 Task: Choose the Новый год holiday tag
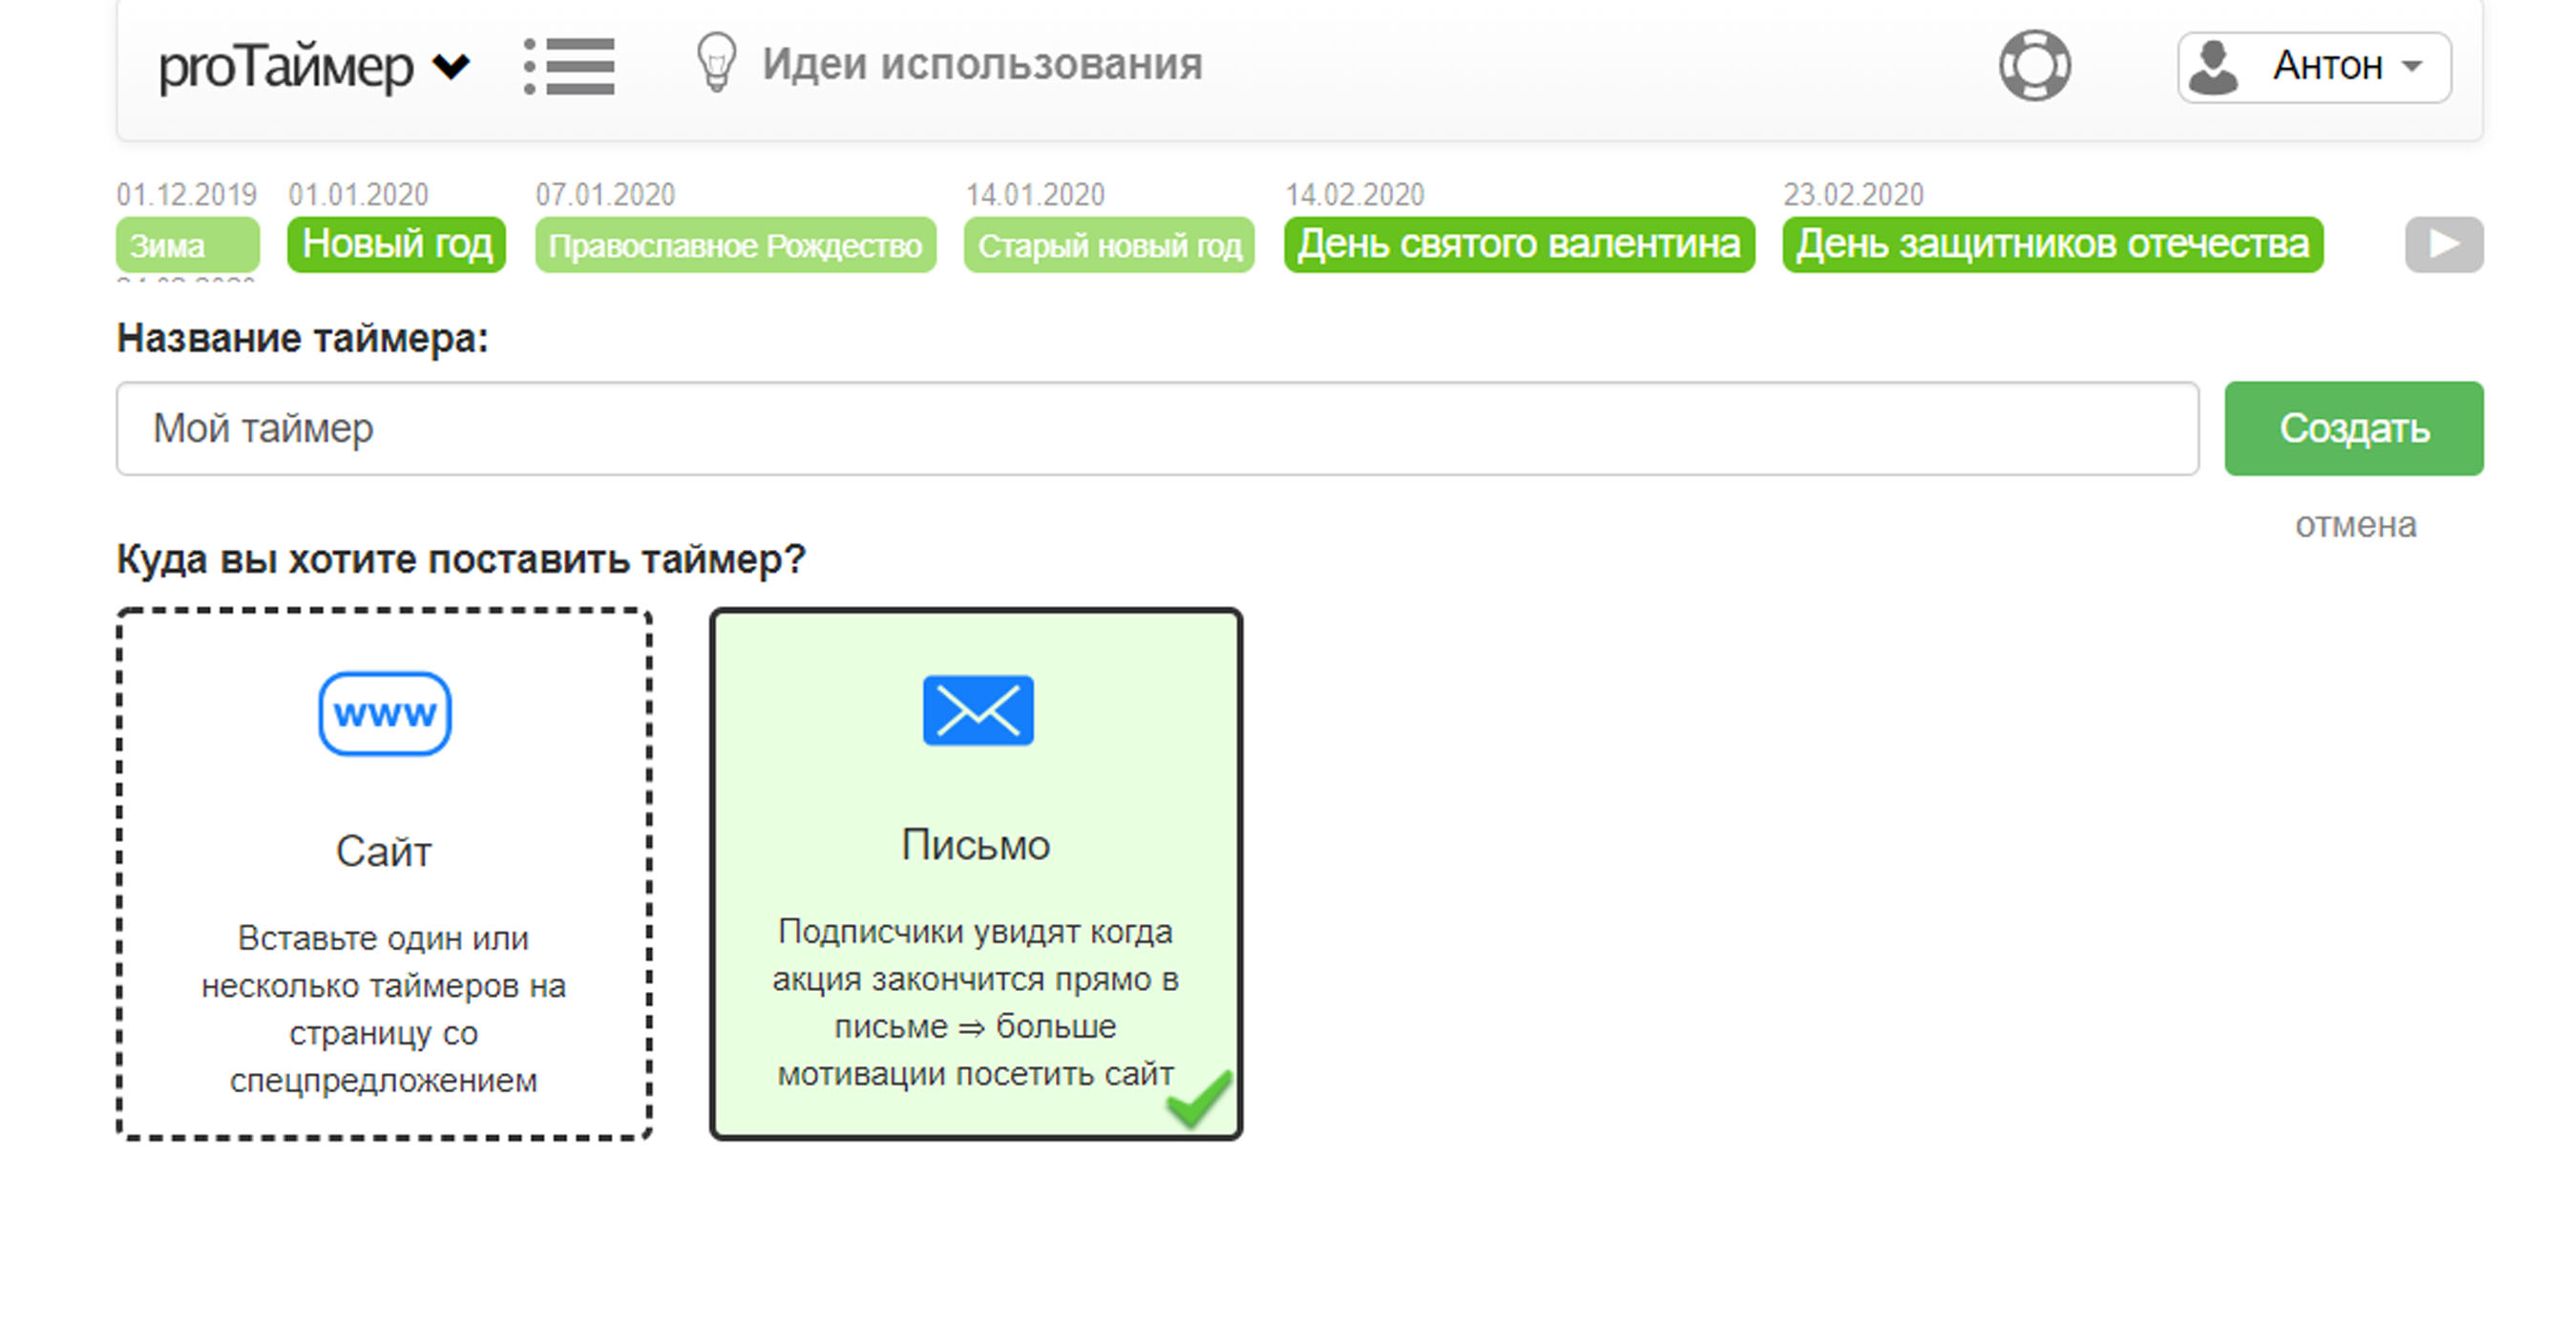click(396, 244)
